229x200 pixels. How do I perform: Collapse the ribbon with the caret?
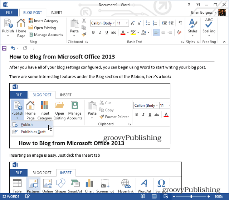tap(224, 42)
